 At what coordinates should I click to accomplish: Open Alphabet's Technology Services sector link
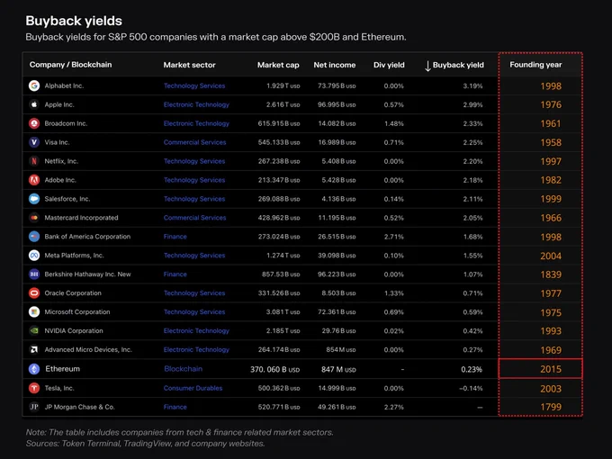[x=194, y=85]
